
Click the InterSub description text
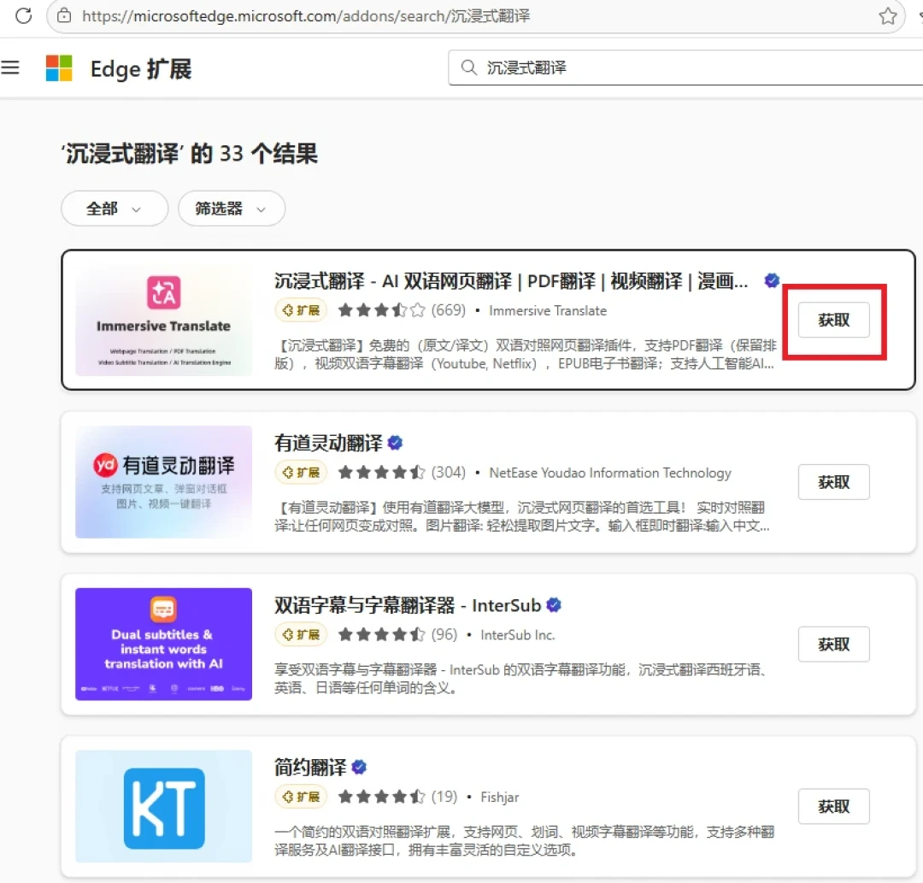(520, 678)
